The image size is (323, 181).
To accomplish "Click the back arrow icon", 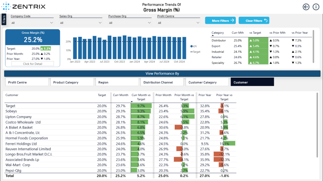I will coord(306,7).
